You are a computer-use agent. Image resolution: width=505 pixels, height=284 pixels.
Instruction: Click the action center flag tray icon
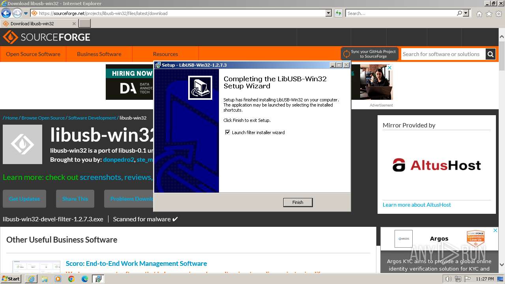point(468,279)
